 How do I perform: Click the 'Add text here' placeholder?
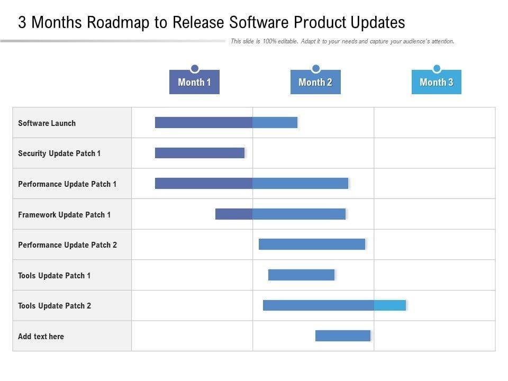coord(41,337)
